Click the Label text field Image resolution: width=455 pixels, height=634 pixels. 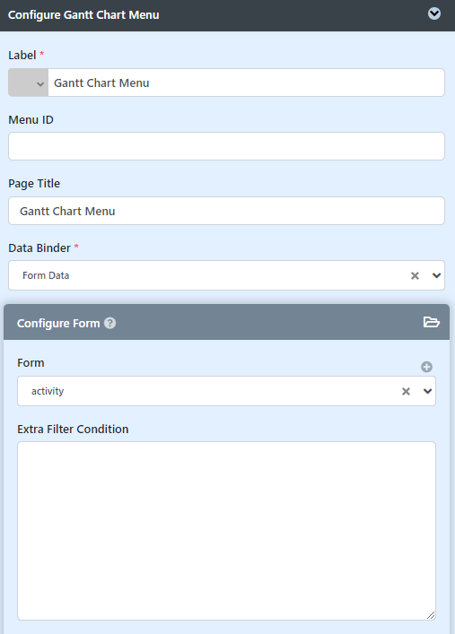(x=246, y=83)
